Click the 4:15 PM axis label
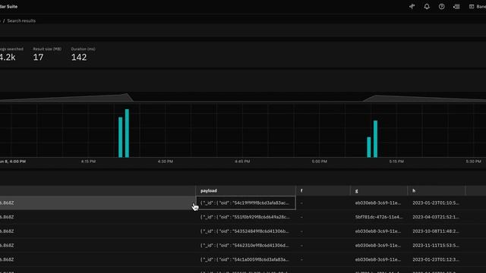 [88, 162]
